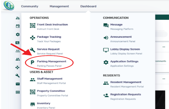This screenshot has height=109, width=169.
Task: Switch to the Dashboard menu
Action: tap(88, 6)
